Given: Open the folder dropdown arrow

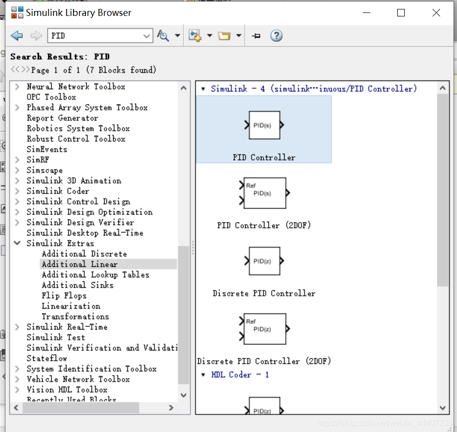Looking at the screenshot, I should click(x=238, y=36).
